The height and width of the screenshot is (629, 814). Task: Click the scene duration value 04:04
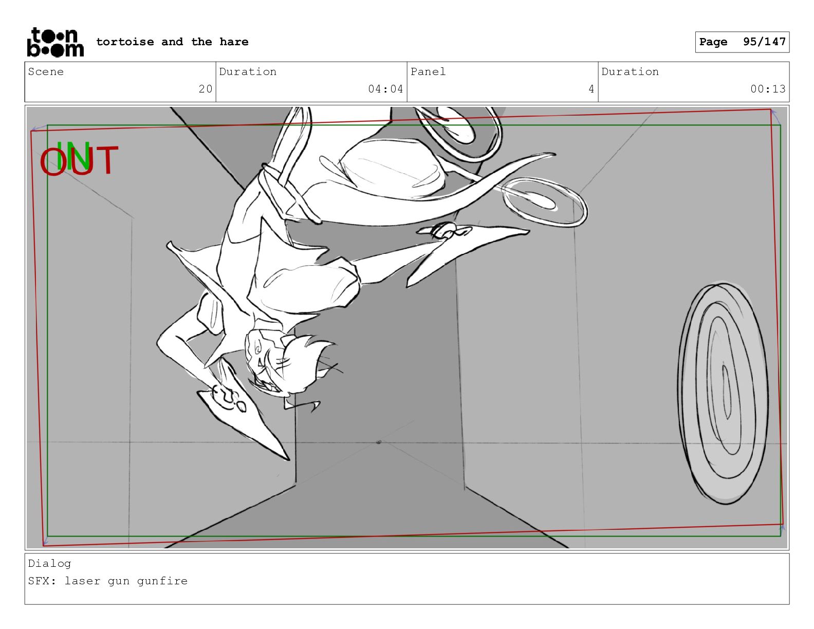coord(385,89)
